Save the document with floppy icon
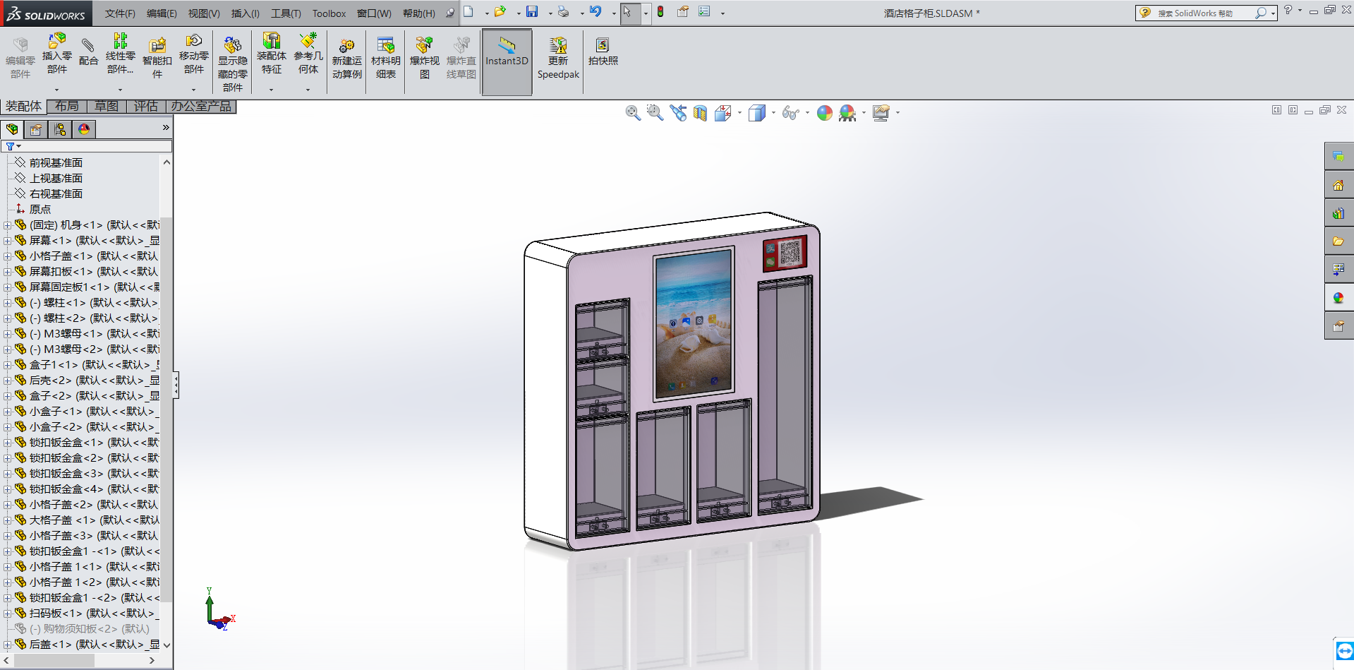The height and width of the screenshot is (670, 1354). point(532,11)
